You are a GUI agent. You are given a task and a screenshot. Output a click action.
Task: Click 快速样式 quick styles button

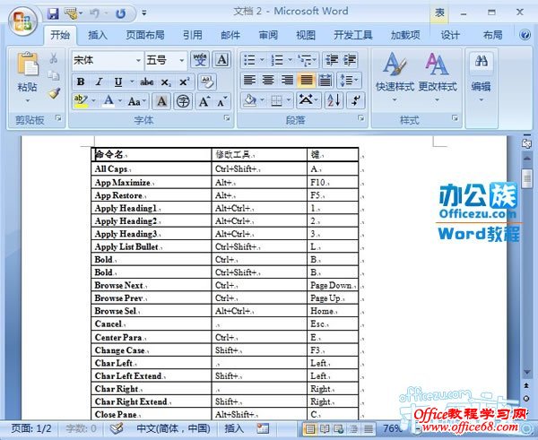pyautogui.click(x=395, y=77)
